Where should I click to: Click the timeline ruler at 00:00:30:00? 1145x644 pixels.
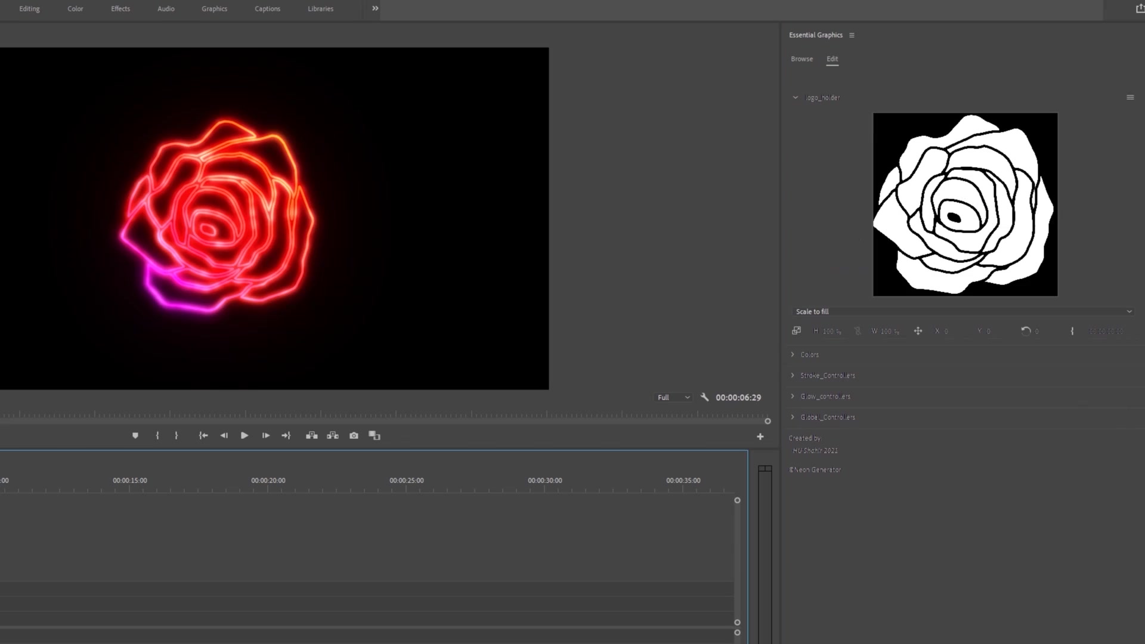[544, 481]
